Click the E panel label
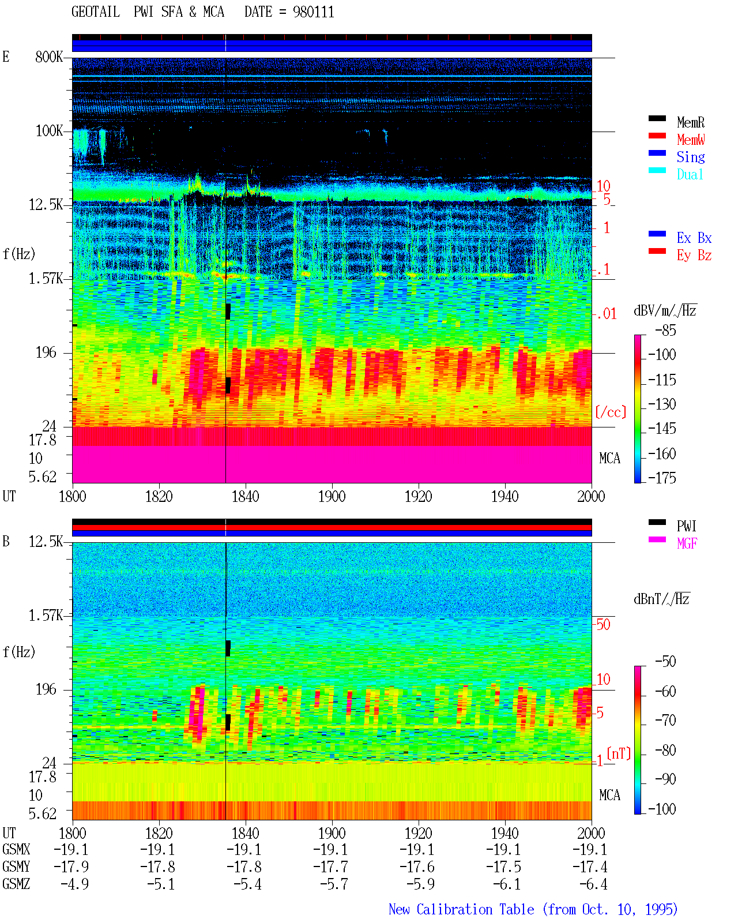Screen dimensions: 738x919 pos(6,57)
